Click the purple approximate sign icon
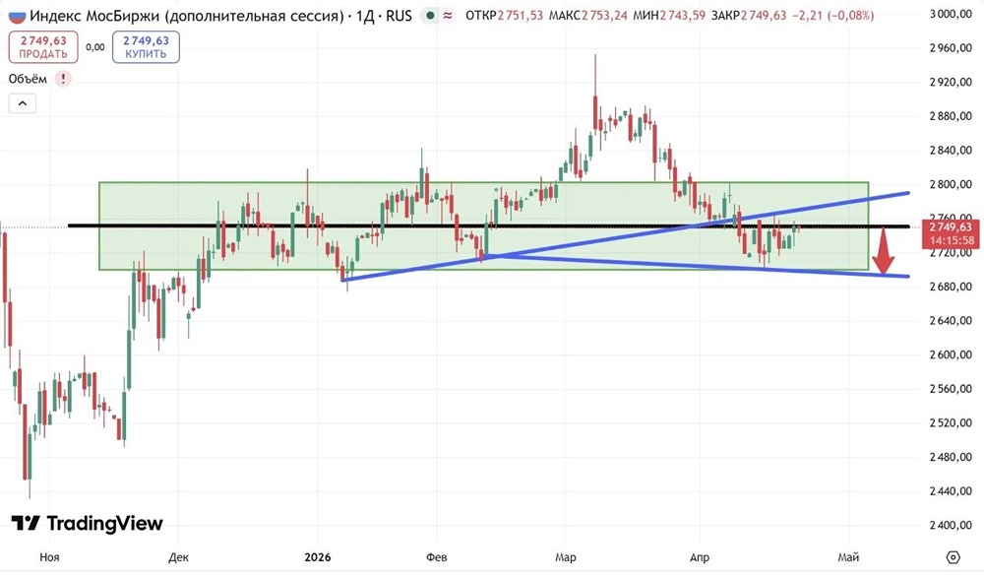The width and height of the screenshot is (984, 579). [448, 15]
